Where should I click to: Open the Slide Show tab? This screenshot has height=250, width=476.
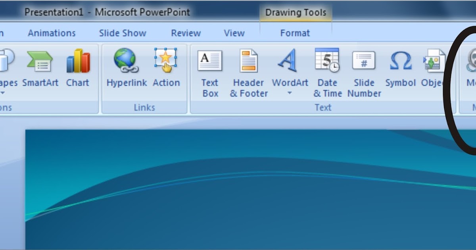pos(123,33)
